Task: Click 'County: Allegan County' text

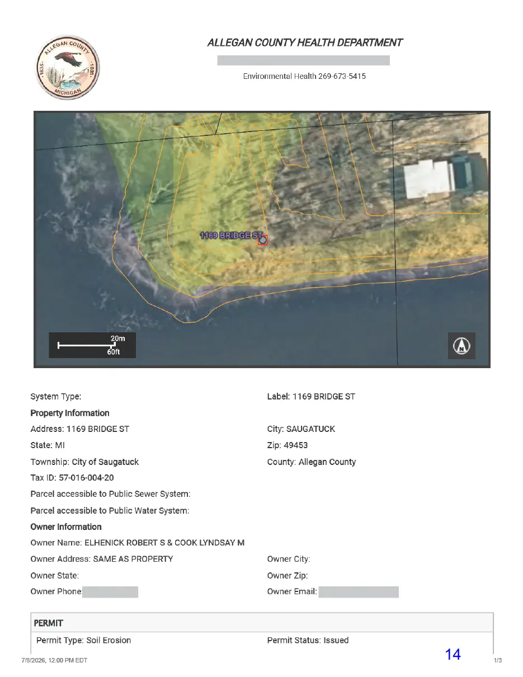Action: tap(312, 462)
